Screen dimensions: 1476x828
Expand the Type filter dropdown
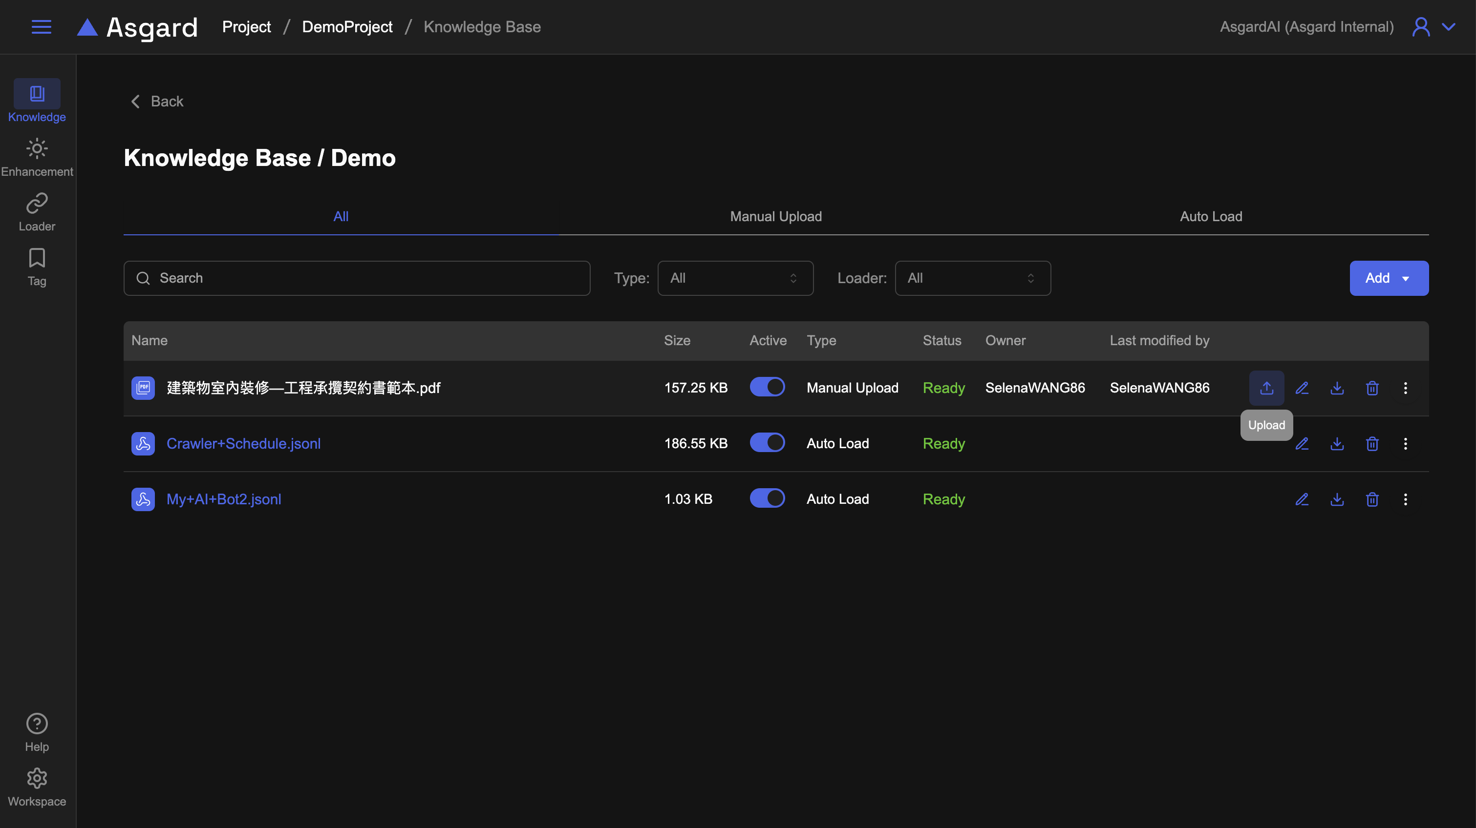tap(734, 278)
